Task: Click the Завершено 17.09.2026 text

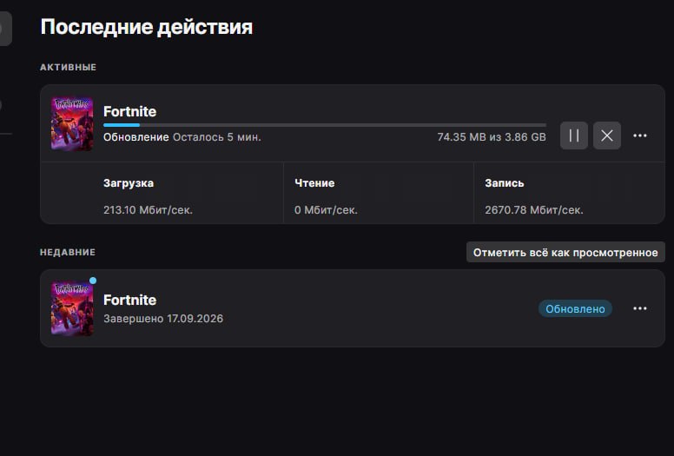Action: (x=163, y=319)
